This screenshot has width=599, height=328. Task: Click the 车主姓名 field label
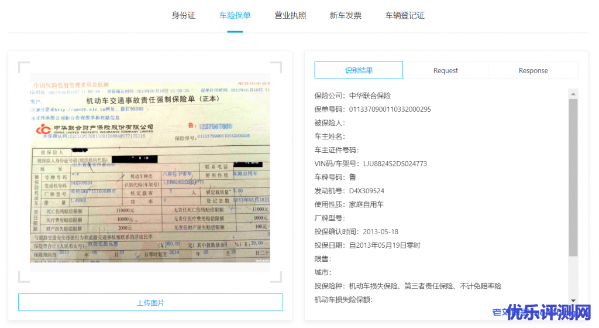pyautogui.click(x=330, y=136)
